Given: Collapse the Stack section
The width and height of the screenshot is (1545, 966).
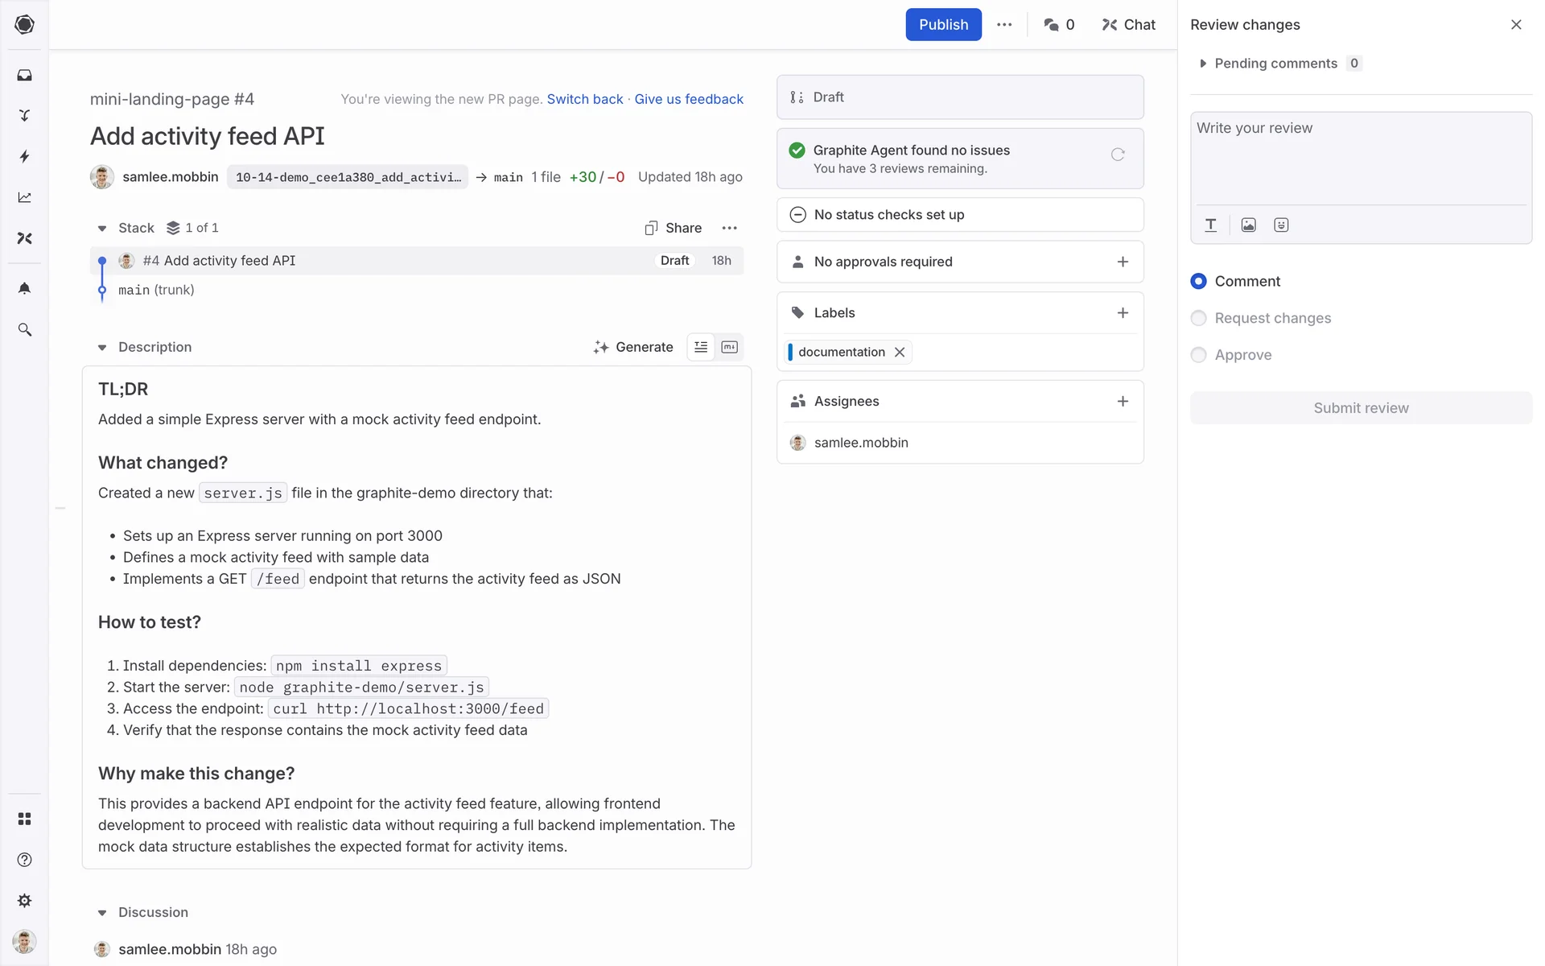Looking at the screenshot, I should click(102, 229).
